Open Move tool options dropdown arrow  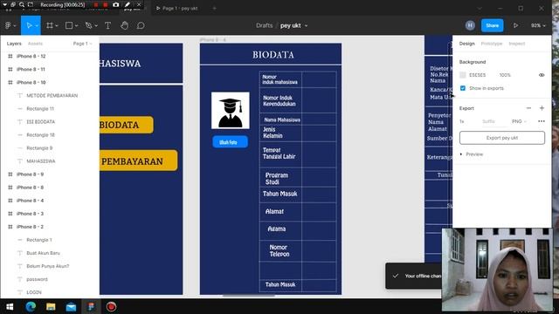click(37, 25)
